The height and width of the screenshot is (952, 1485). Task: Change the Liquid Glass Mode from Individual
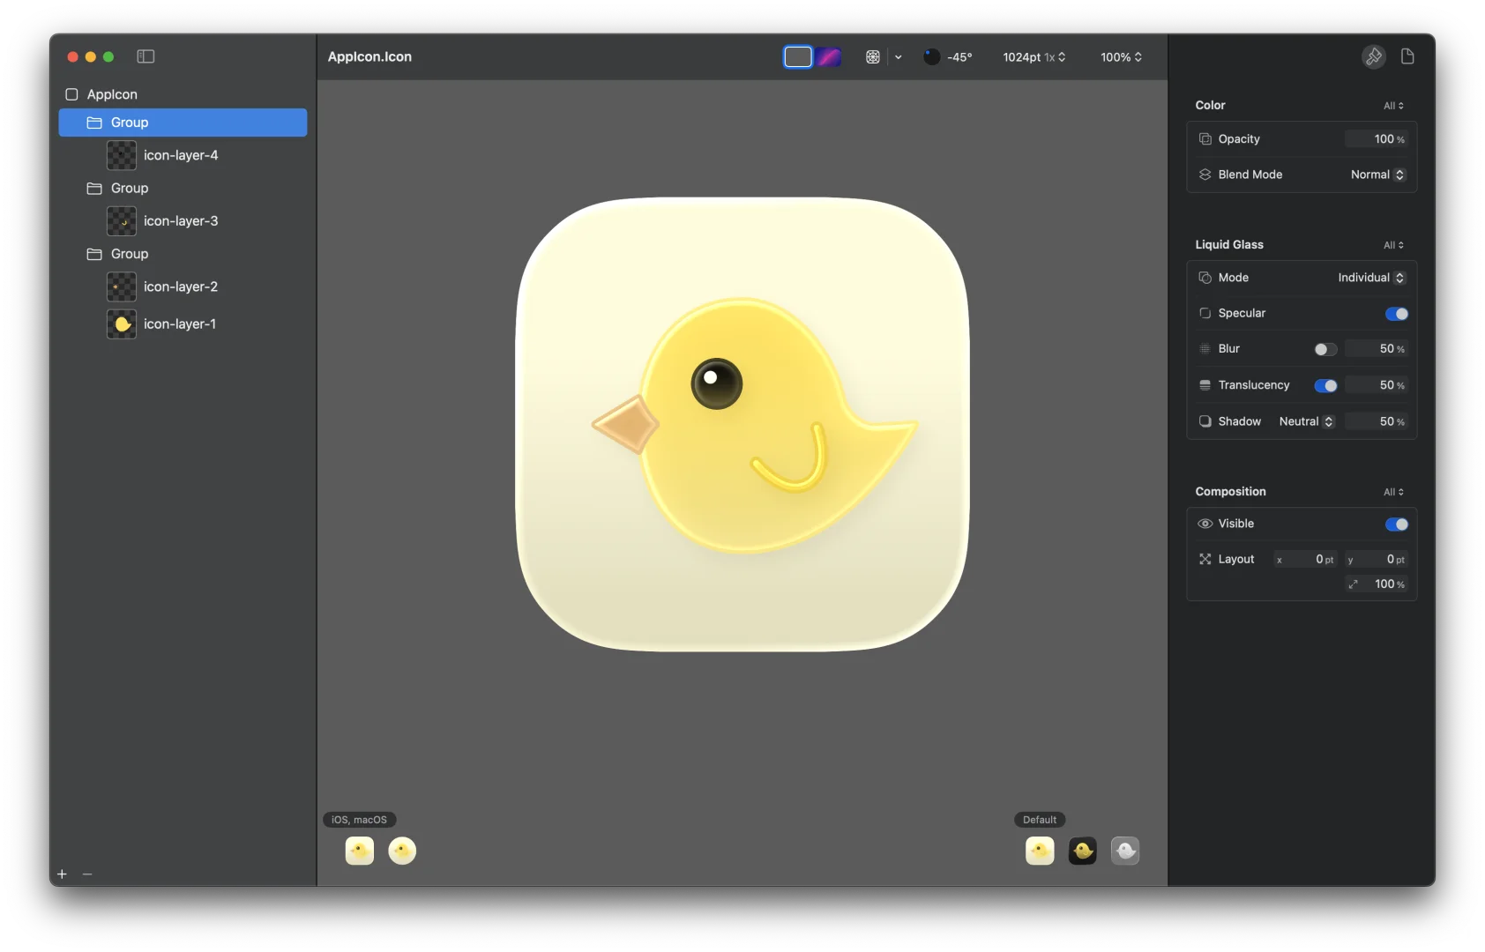(x=1369, y=278)
